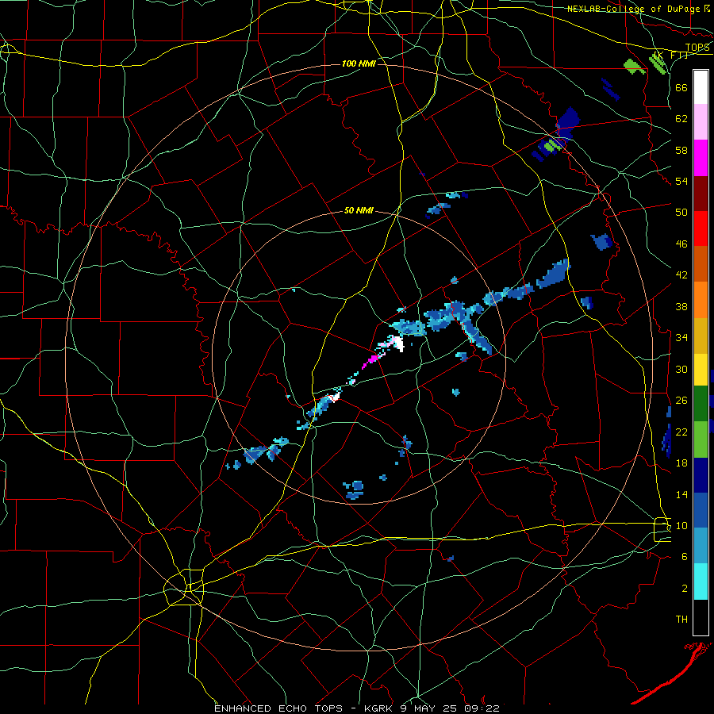Click the ENHANCED ECHO TOPS caption text

[278, 708]
